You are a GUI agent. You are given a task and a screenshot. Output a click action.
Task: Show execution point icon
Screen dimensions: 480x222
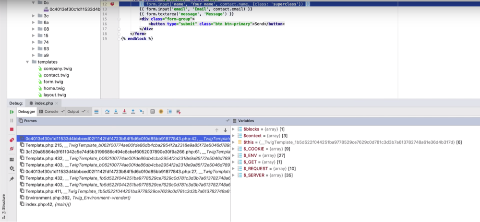96,112
